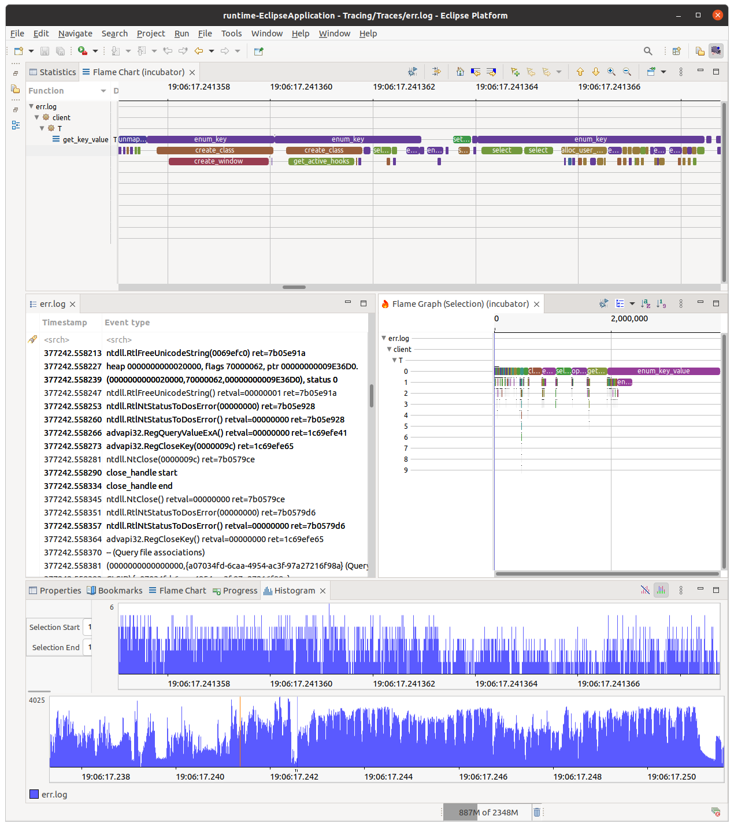Click the Event type search filter field
This screenshot has height=827, width=734.
click(x=235, y=340)
